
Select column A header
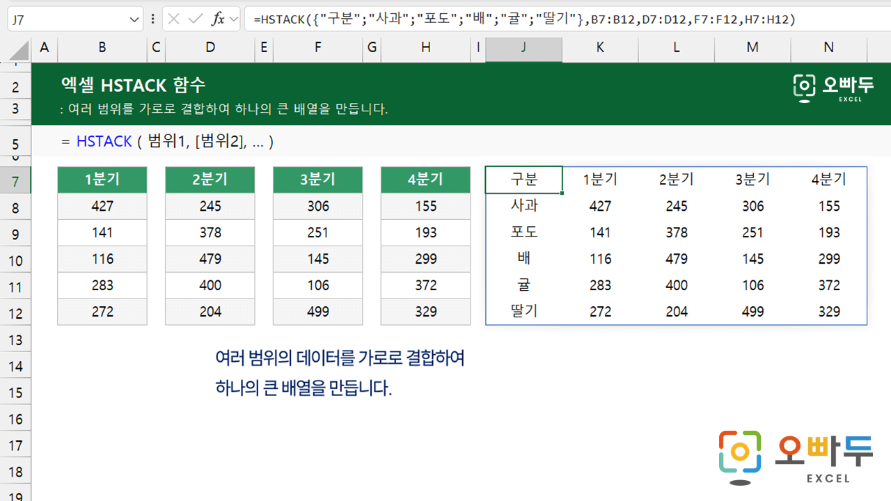point(45,47)
